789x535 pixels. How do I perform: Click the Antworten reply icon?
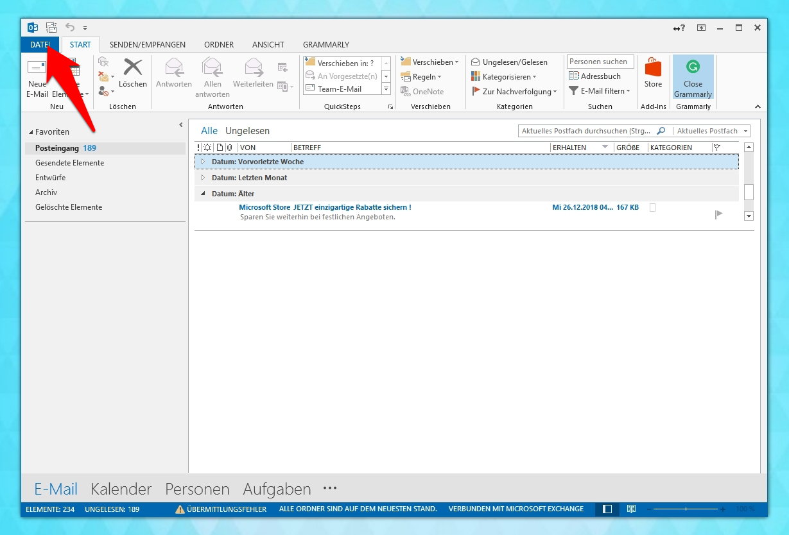(174, 73)
